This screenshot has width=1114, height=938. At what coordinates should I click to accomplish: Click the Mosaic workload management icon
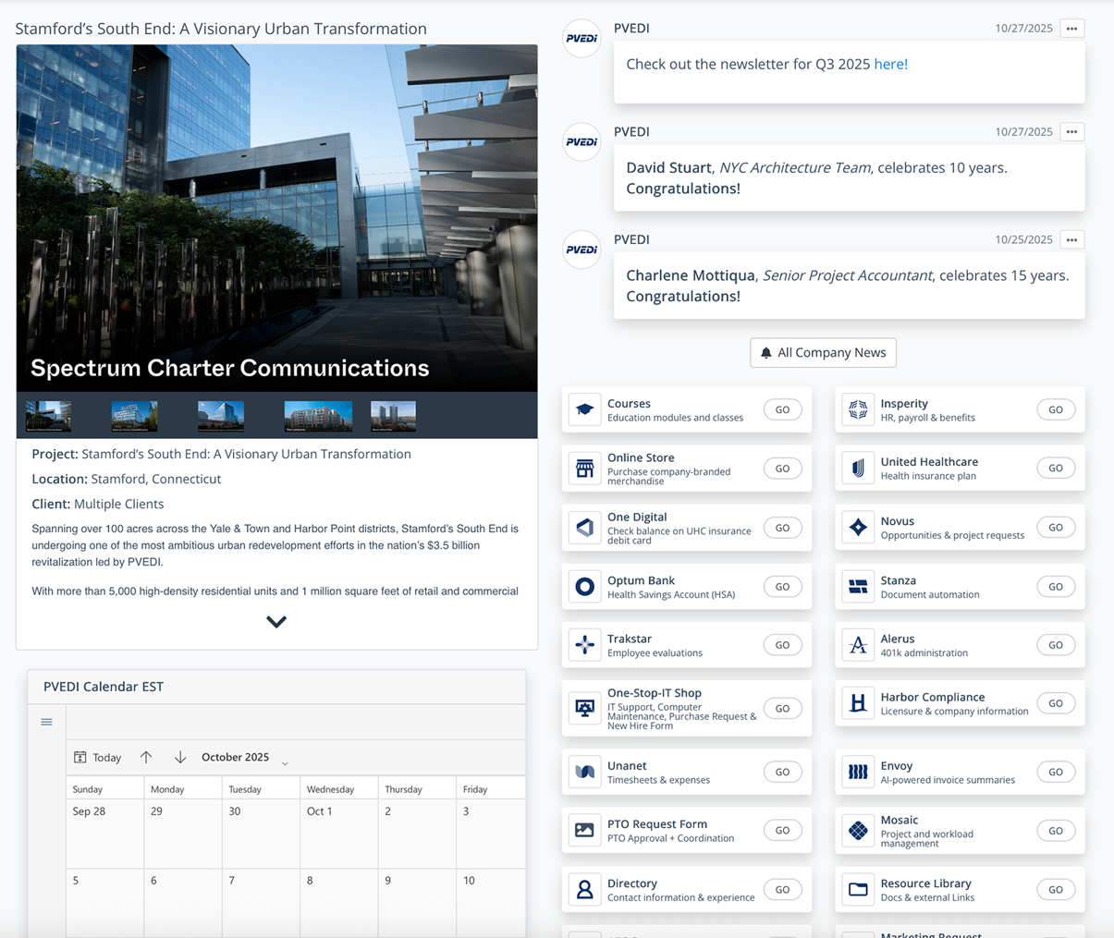[x=857, y=830]
